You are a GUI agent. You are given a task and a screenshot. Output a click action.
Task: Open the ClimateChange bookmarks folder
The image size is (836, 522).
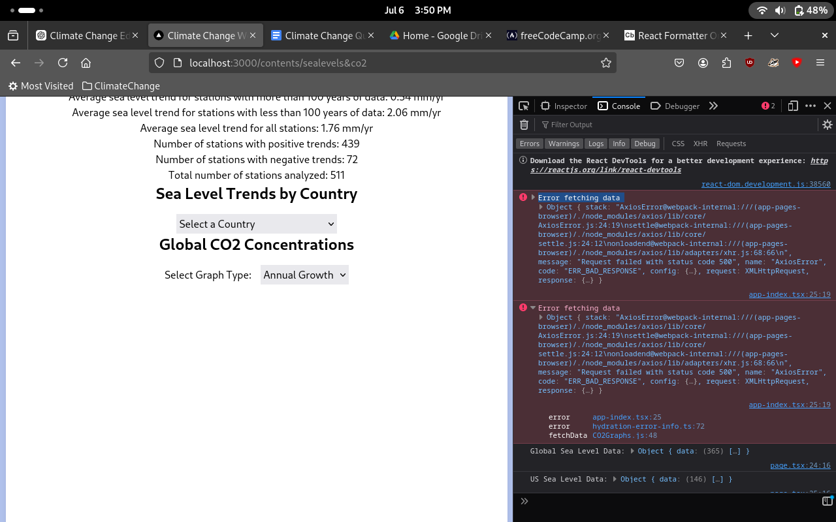click(121, 85)
